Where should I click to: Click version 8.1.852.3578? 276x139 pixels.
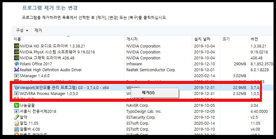click(262, 64)
